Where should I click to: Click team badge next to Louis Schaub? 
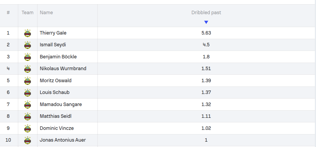tap(28, 93)
